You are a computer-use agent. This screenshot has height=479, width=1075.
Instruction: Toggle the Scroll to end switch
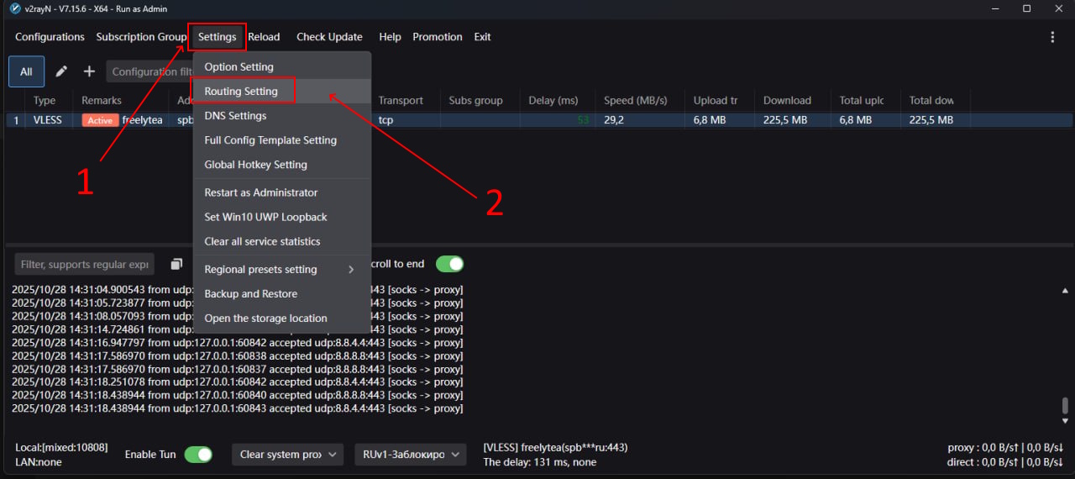coord(449,264)
